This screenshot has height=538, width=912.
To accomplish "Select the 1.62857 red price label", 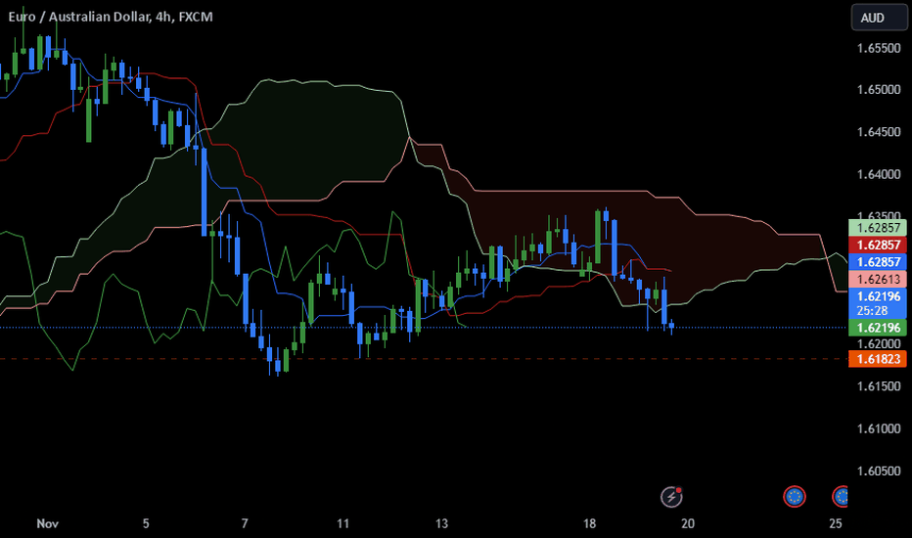I will coord(878,245).
